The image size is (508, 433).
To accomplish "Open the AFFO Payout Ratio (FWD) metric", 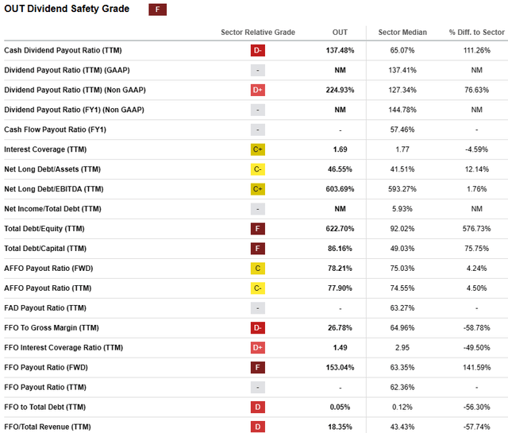I will coord(48,269).
